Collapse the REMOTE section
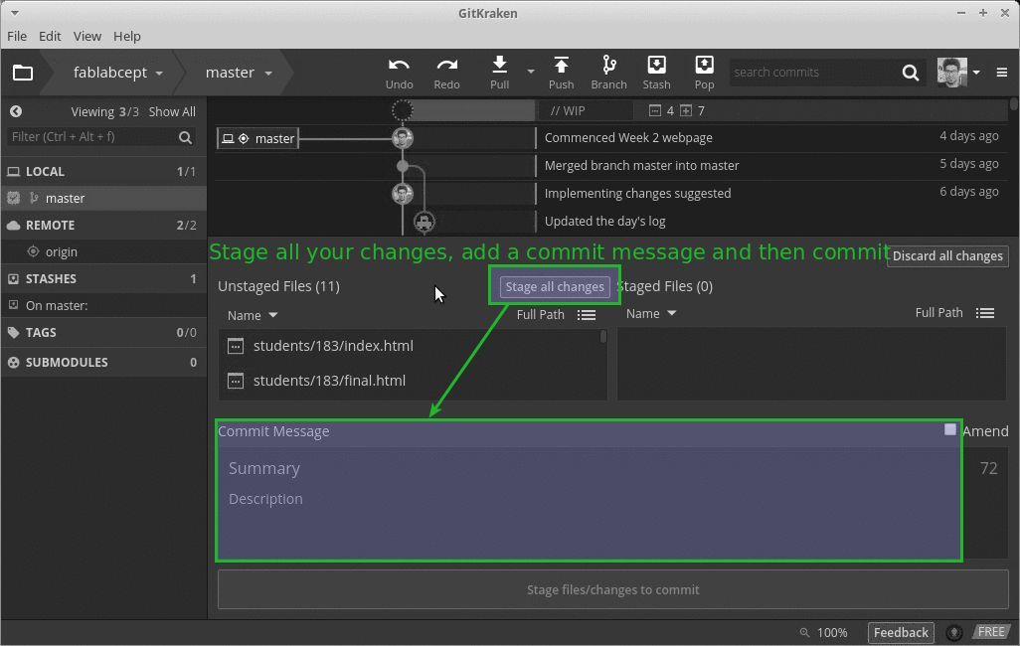 103,225
